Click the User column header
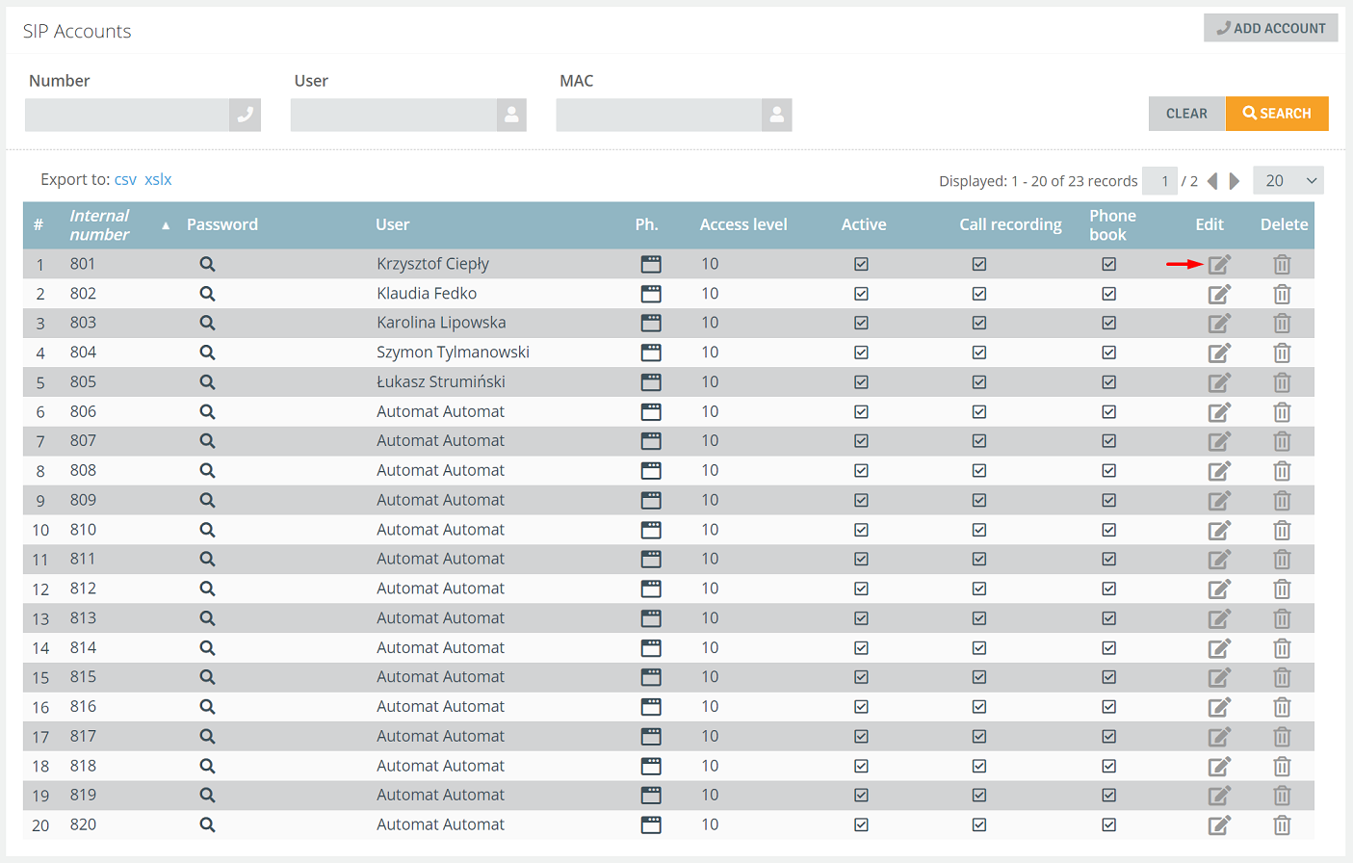1353x863 pixels. (392, 224)
